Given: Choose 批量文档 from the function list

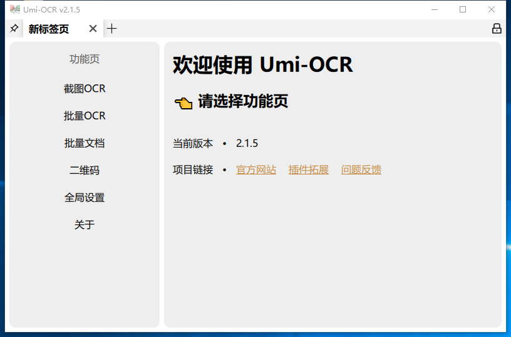Looking at the screenshot, I should pyautogui.click(x=85, y=143).
